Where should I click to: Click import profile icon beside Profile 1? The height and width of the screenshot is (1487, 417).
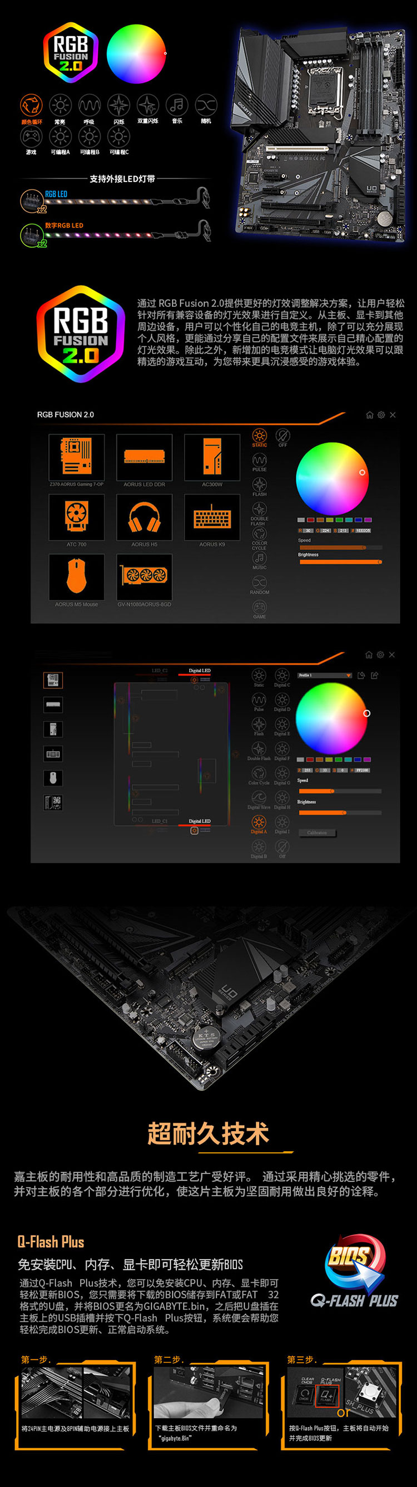click(361, 676)
